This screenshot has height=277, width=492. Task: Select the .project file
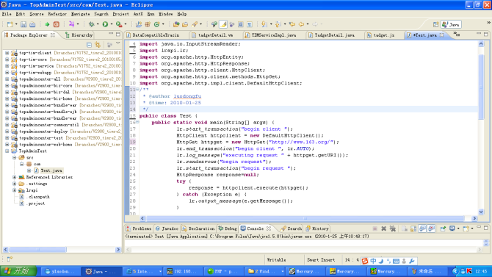[x=36, y=204]
